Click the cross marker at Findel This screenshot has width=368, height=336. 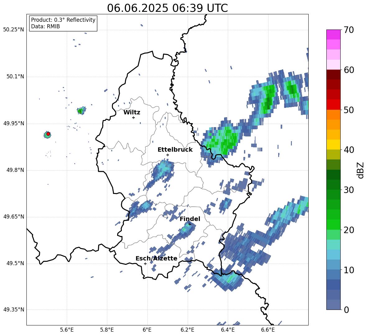190,224
